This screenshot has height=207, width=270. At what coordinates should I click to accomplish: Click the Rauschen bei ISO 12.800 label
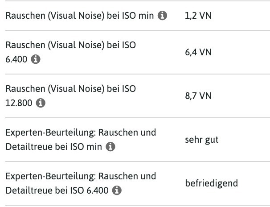click(x=70, y=95)
